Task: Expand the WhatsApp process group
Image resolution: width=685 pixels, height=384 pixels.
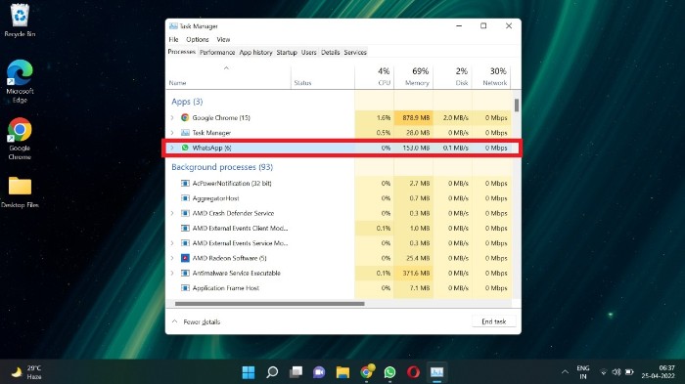Action: [172, 148]
